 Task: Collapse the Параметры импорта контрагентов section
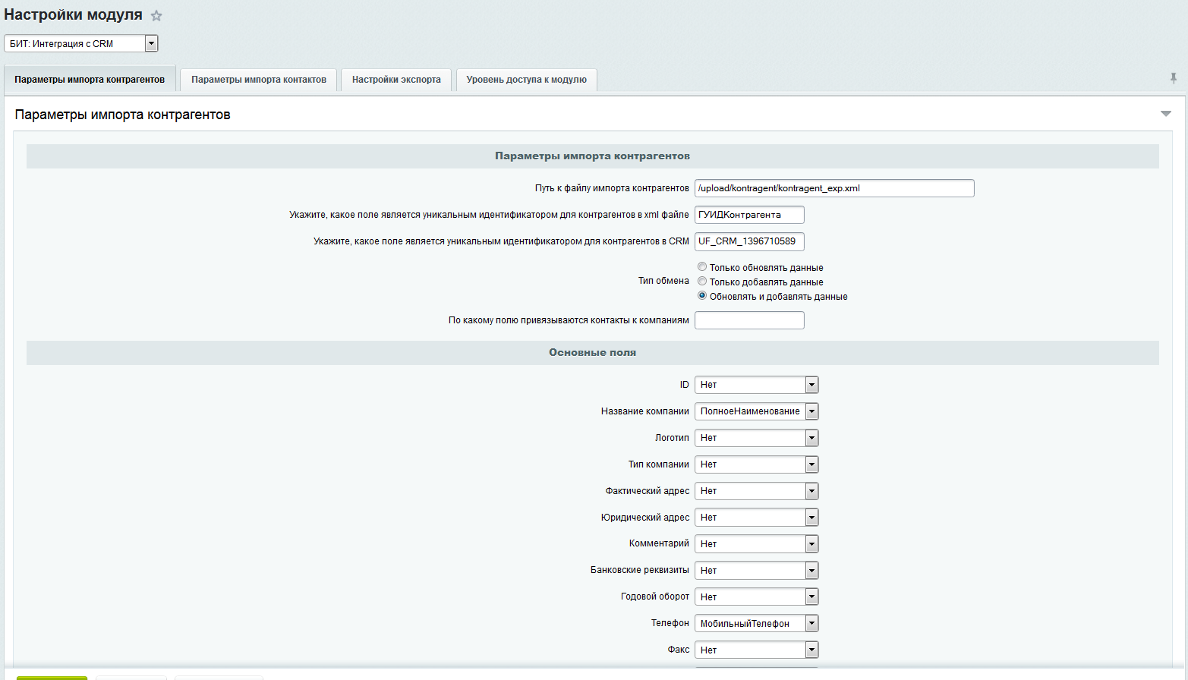pos(1167,114)
